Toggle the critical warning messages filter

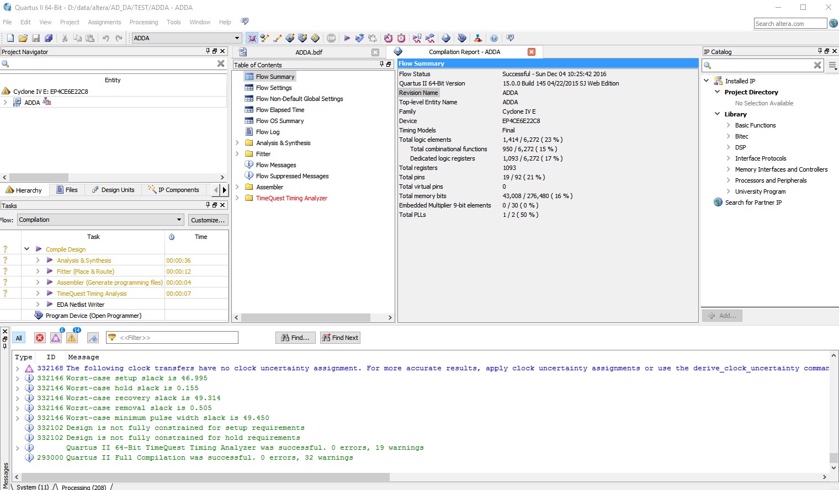point(56,338)
